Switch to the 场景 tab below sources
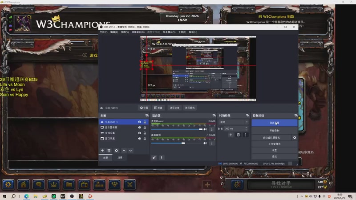The height and width of the screenshot is (200, 356). tap(120, 158)
